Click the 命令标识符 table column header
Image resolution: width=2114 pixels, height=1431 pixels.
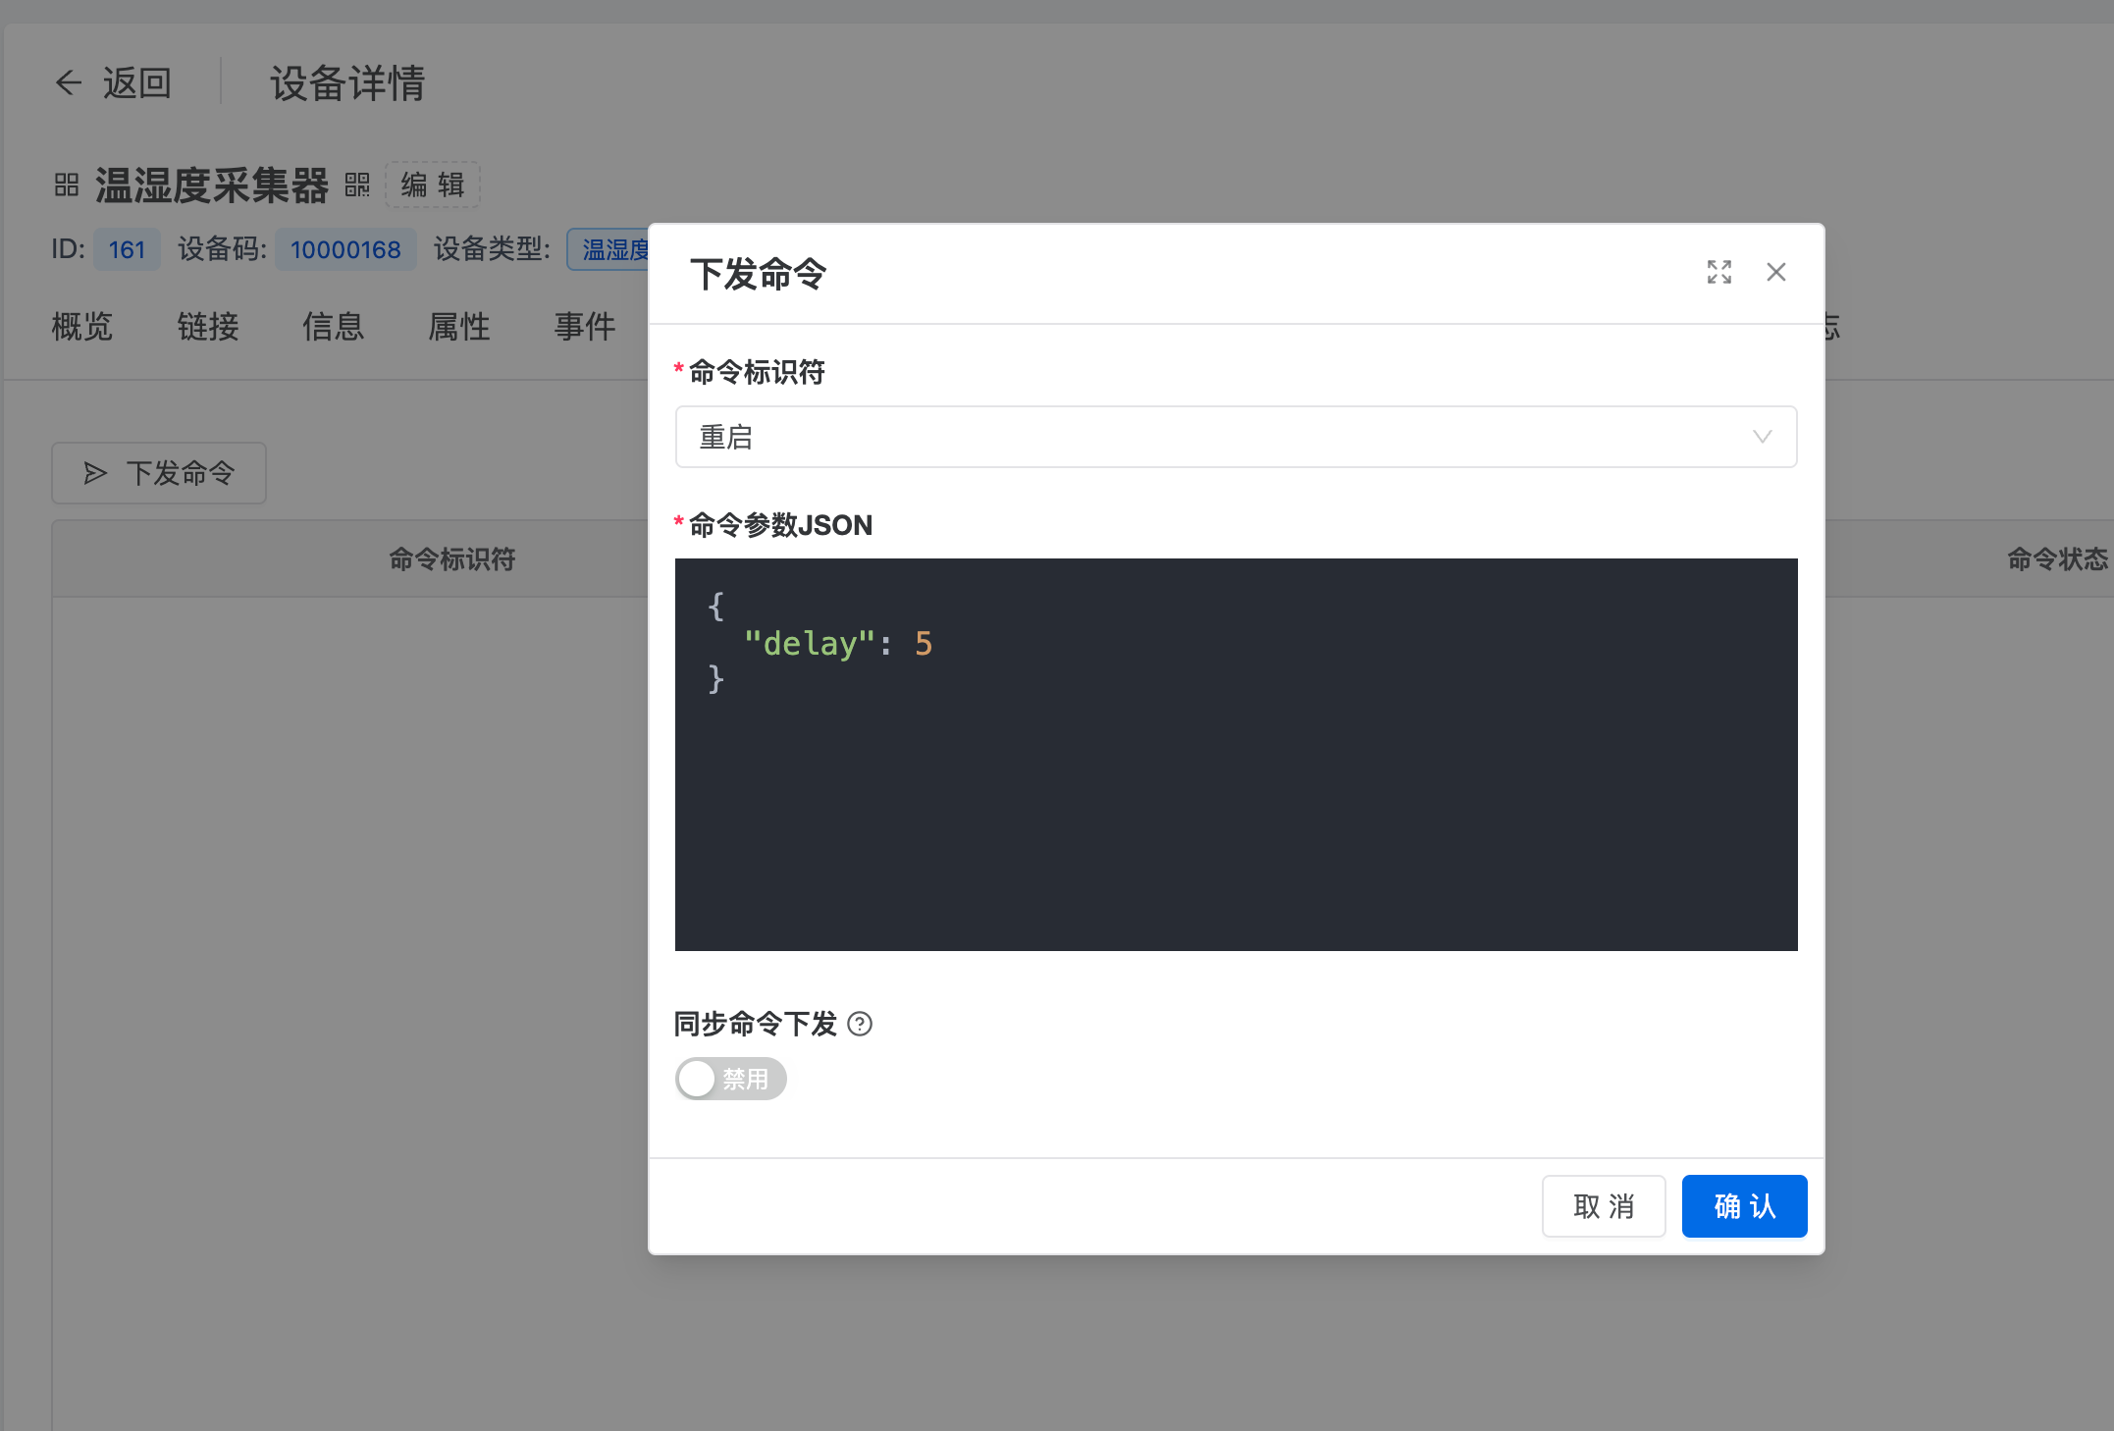pyautogui.click(x=452, y=558)
